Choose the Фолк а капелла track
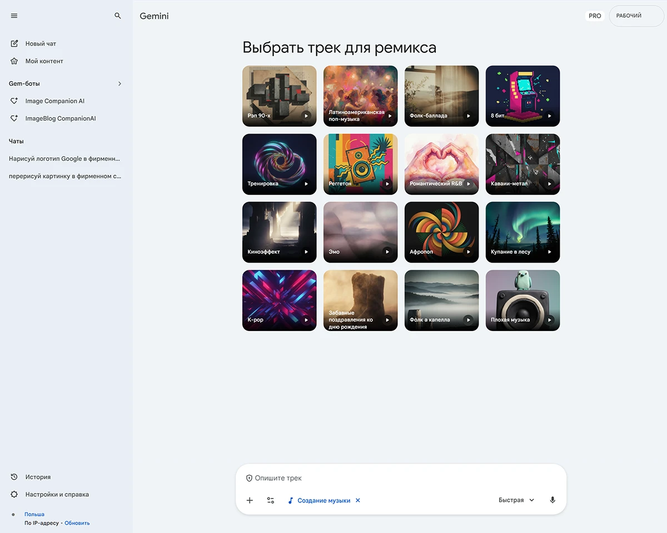This screenshot has width=667, height=533. (x=441, y=300)
